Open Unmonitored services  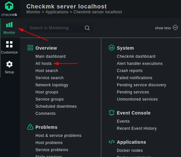[x=137, y=99]
